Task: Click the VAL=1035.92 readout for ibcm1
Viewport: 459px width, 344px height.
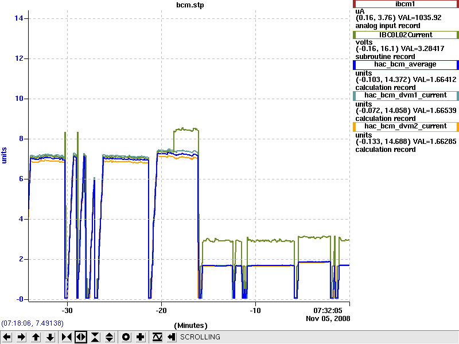Action: (419, 18)
